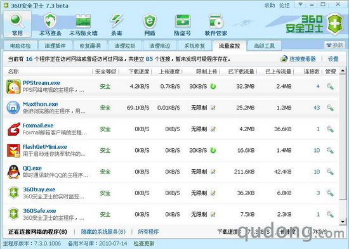Switch to the 清理痕迹 tab
This screenshot has width=349, height=249.
pyautogui.click(x=159, y=46)
